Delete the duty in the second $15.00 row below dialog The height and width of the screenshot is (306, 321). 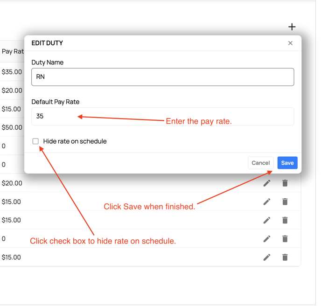pos(285,220)
